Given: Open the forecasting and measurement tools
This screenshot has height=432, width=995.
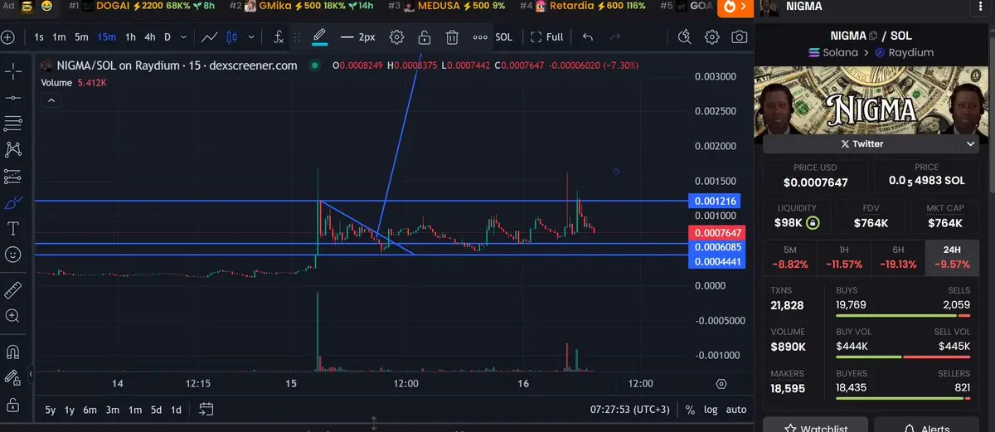Looking at the screenshot, I should click(13, 176).
